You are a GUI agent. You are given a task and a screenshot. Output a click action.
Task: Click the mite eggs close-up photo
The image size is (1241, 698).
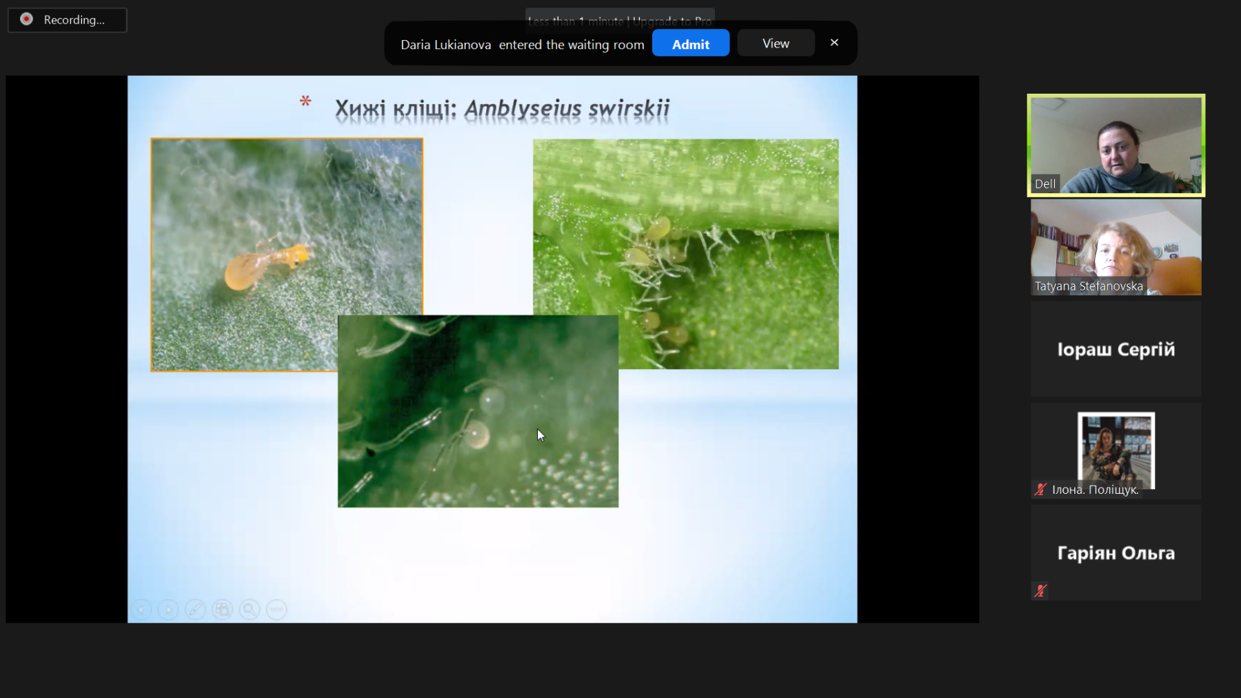coord(478,411)
